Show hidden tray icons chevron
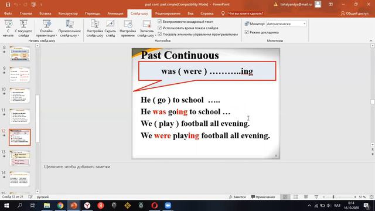 [309, 206]
